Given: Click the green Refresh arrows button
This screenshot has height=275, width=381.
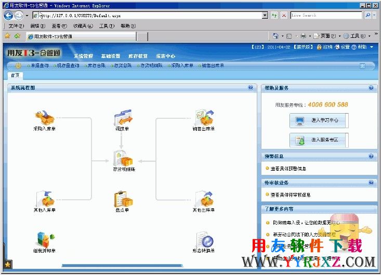Looking at the screenshot, I should (274, 15).
